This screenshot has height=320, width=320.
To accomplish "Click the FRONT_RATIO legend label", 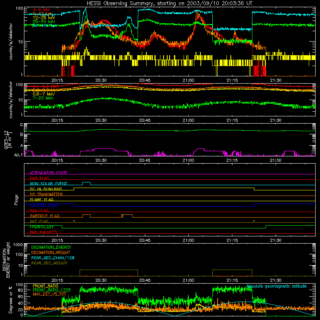I will 46,286.
